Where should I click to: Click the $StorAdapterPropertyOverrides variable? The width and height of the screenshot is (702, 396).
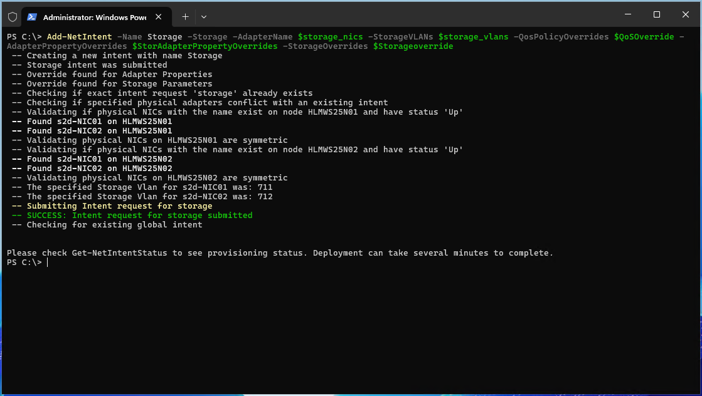205,46
